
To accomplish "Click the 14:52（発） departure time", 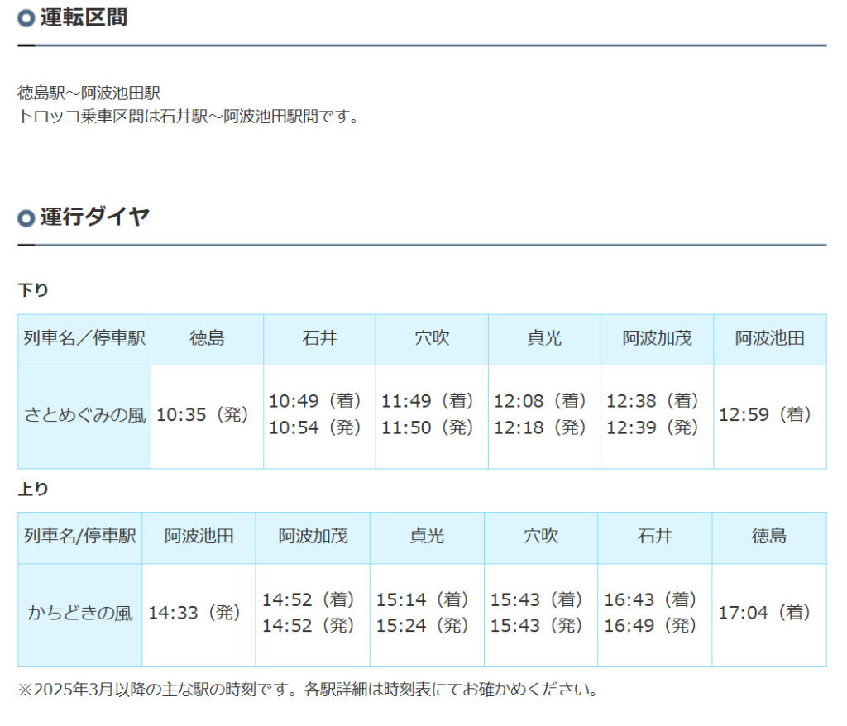I will tap(309, 626).
